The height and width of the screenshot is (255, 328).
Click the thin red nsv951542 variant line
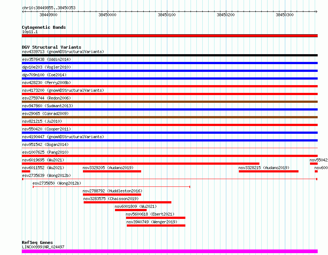pyautogui.click(x=170, y=148)
